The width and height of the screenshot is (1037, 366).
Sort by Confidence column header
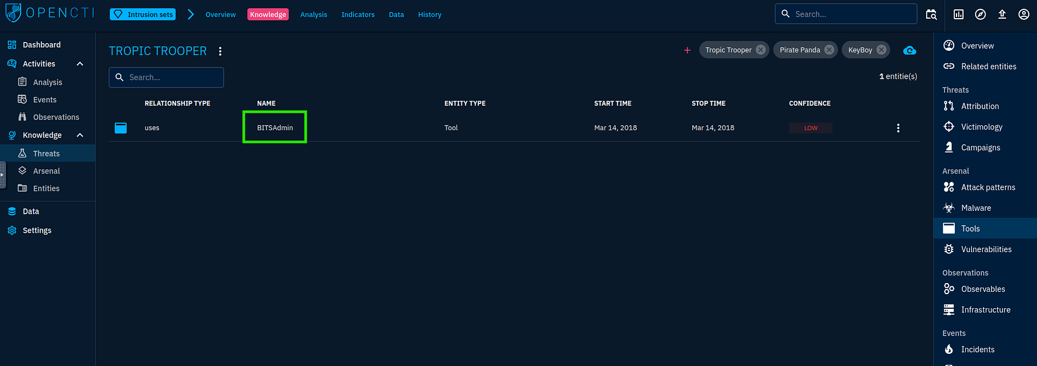pyautogui.click(x=810, y=103)
